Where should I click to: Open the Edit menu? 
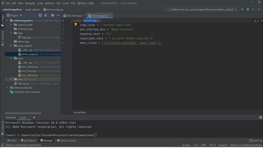click(x=14, y=3)
